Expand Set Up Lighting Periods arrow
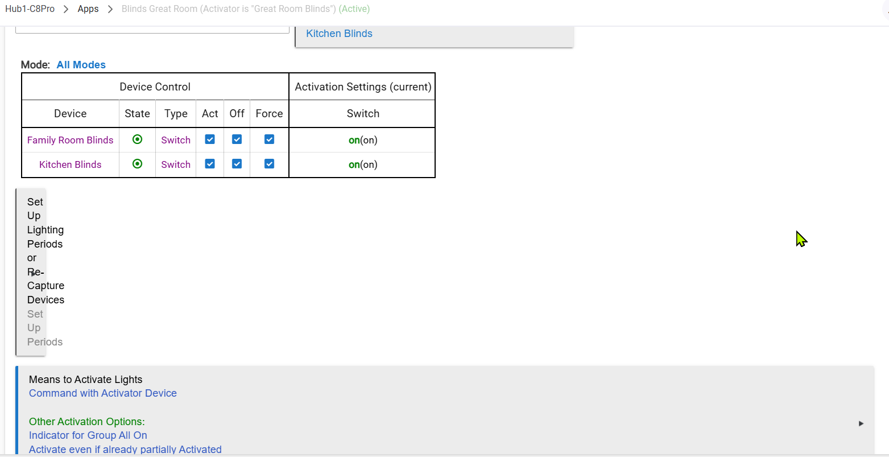The height and width of the screenshot is (457, 889). point(32,273)
